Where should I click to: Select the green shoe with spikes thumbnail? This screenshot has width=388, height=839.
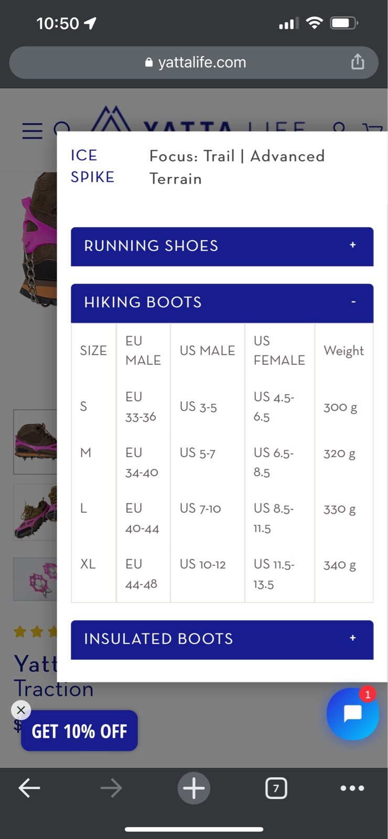click(35, 512)
